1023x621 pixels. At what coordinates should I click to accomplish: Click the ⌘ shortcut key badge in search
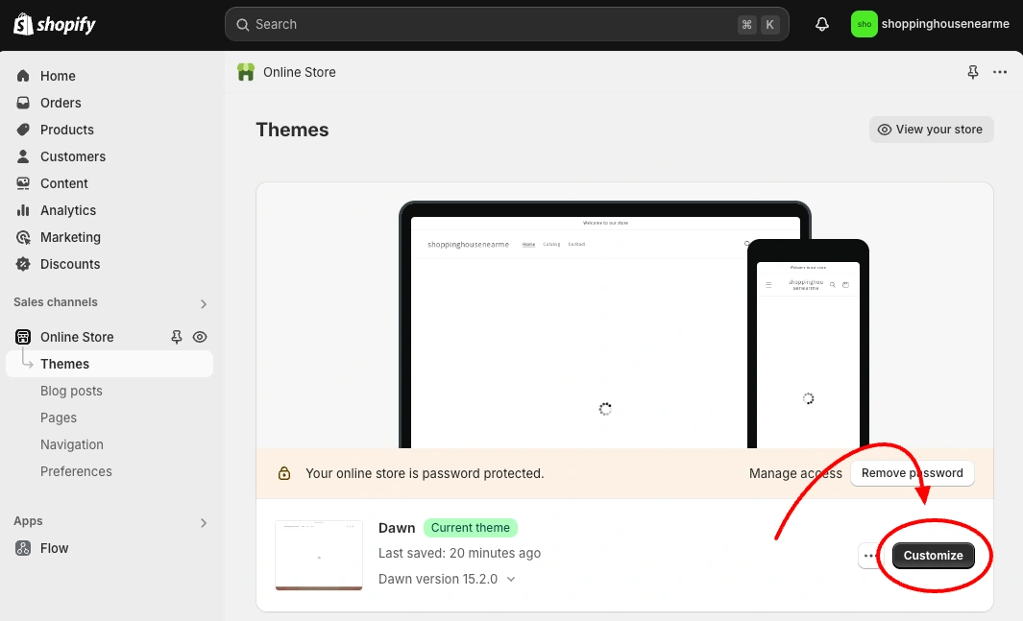(x=747, y=25)
